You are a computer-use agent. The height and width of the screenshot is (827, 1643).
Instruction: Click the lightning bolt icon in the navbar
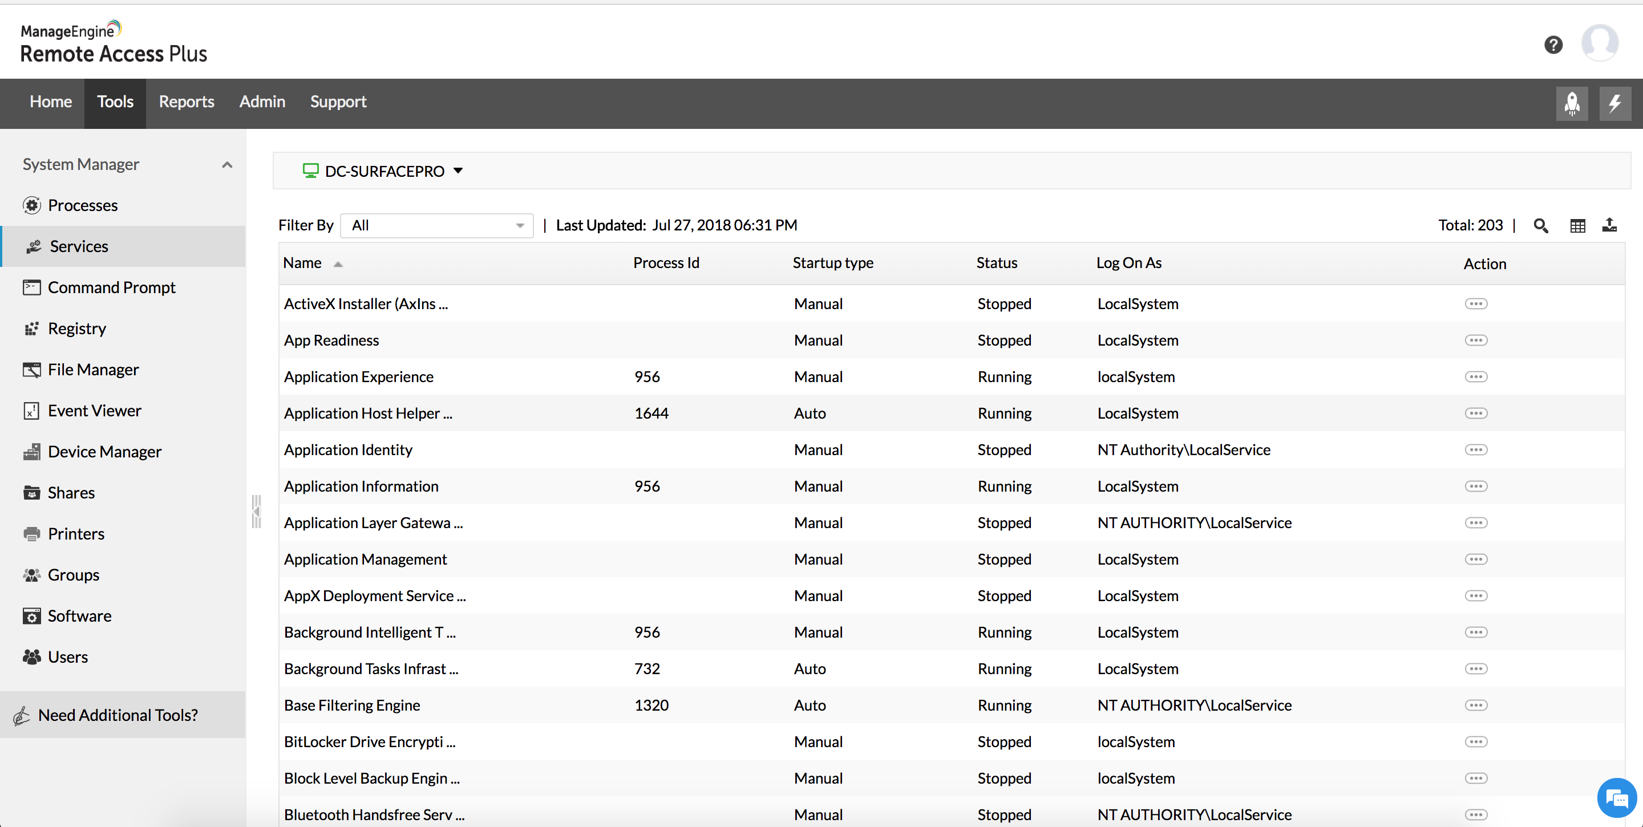(1614, 103)
